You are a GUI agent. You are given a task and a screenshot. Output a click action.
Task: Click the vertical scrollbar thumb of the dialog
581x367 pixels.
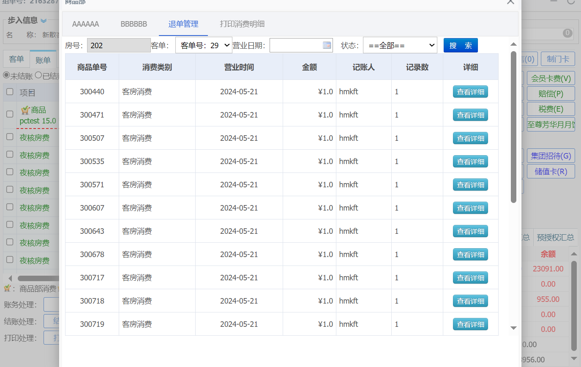pyautogui.click(x=514, y=127)
